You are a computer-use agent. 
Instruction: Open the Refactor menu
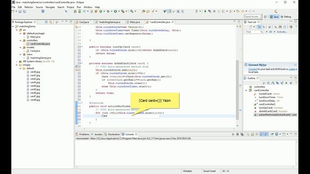tap(29, 7)
